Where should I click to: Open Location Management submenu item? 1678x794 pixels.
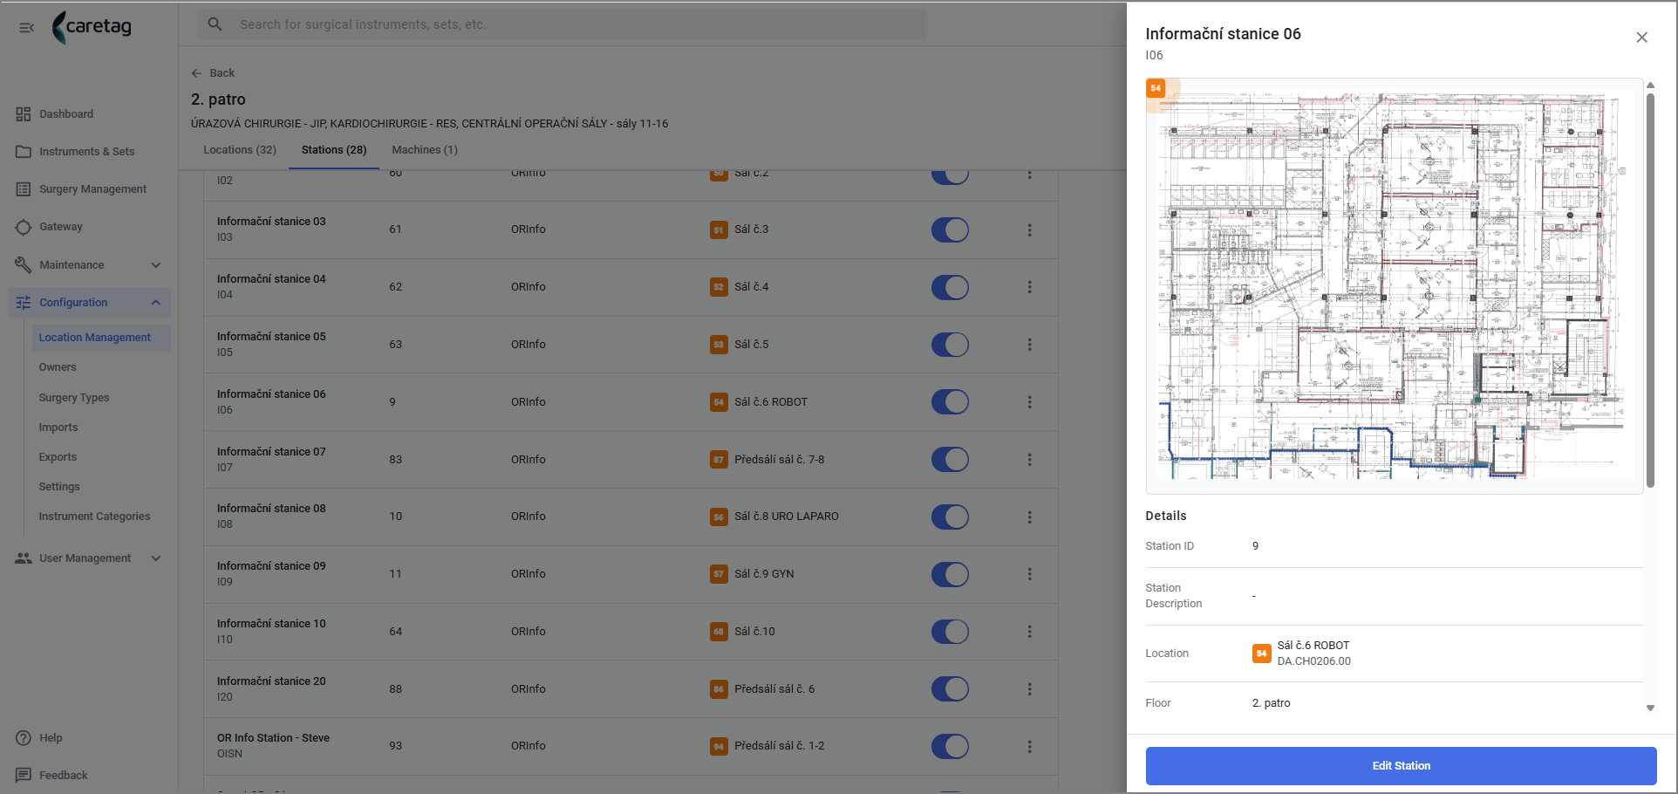click(101, 338)
